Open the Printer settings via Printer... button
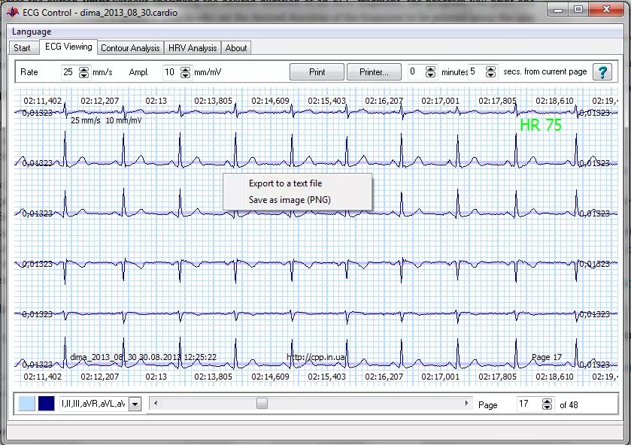The height and width of the screenshot is (445, 631). pos(374,71)
